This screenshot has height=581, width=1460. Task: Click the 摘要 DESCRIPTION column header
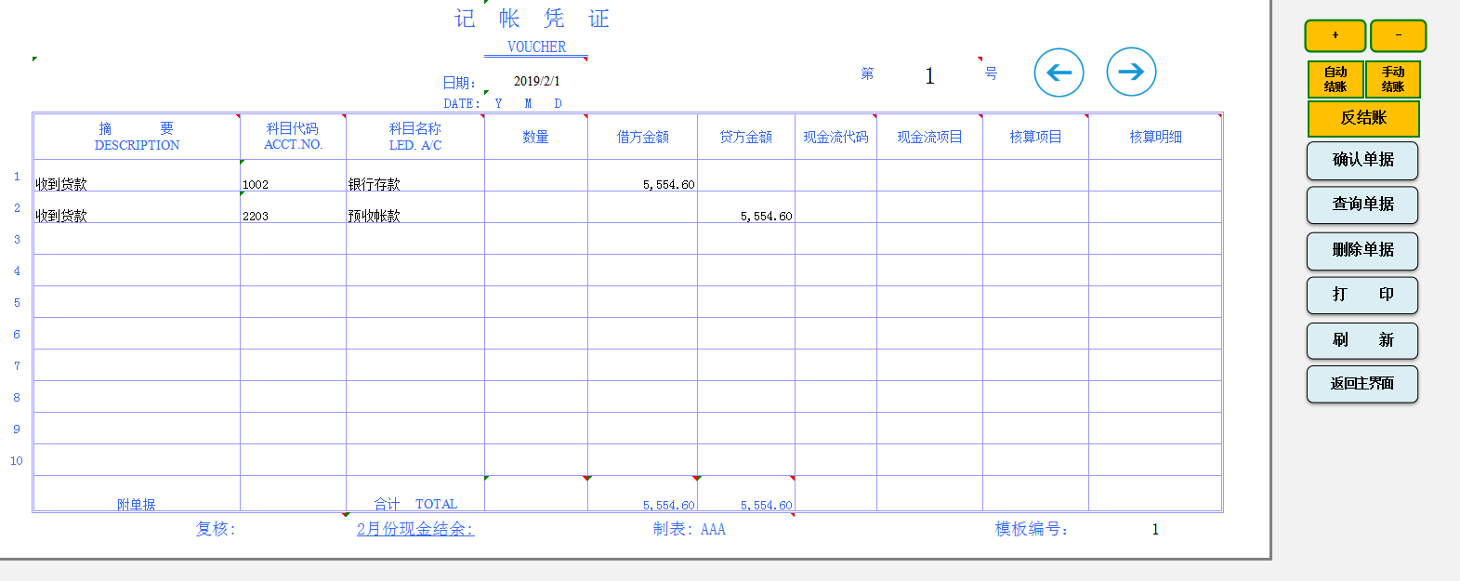coord(137,137)
